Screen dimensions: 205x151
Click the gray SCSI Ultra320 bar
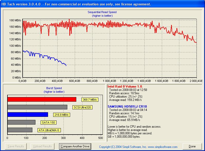38,107
